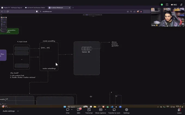Click the "4. text chunk" heading

[22, 42]
